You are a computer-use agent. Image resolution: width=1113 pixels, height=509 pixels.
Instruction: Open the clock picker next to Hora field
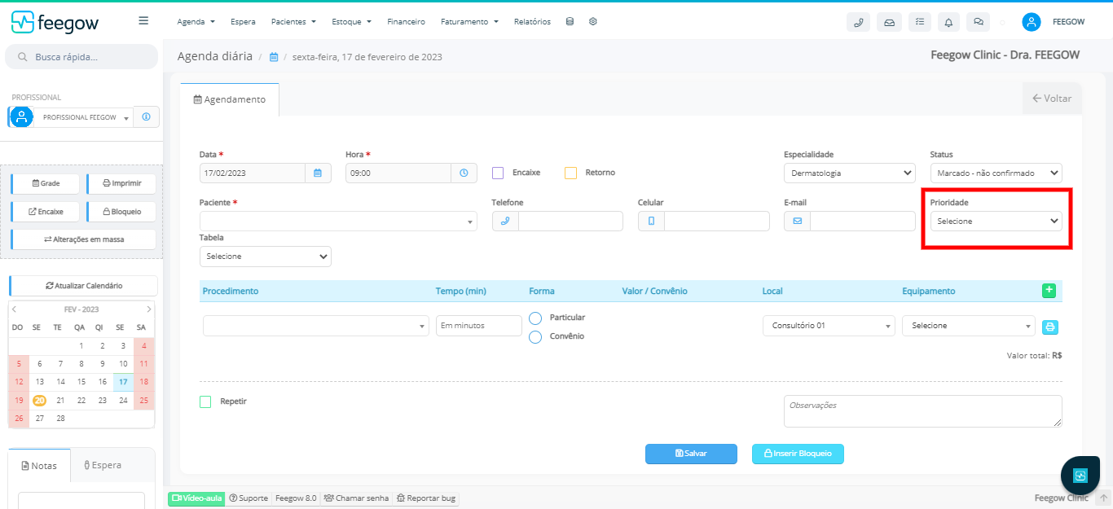pos(464,173)
